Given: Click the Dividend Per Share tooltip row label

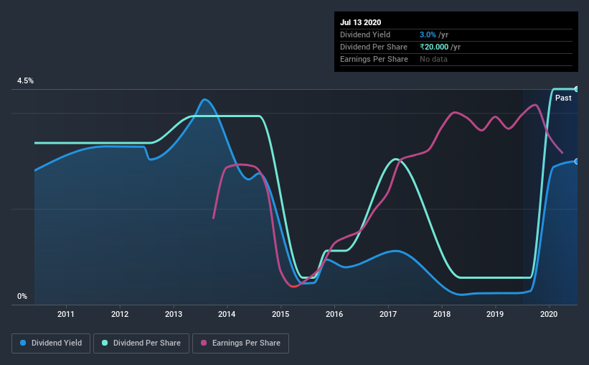Looking at the screenshot, I should [x=374, y=47].
